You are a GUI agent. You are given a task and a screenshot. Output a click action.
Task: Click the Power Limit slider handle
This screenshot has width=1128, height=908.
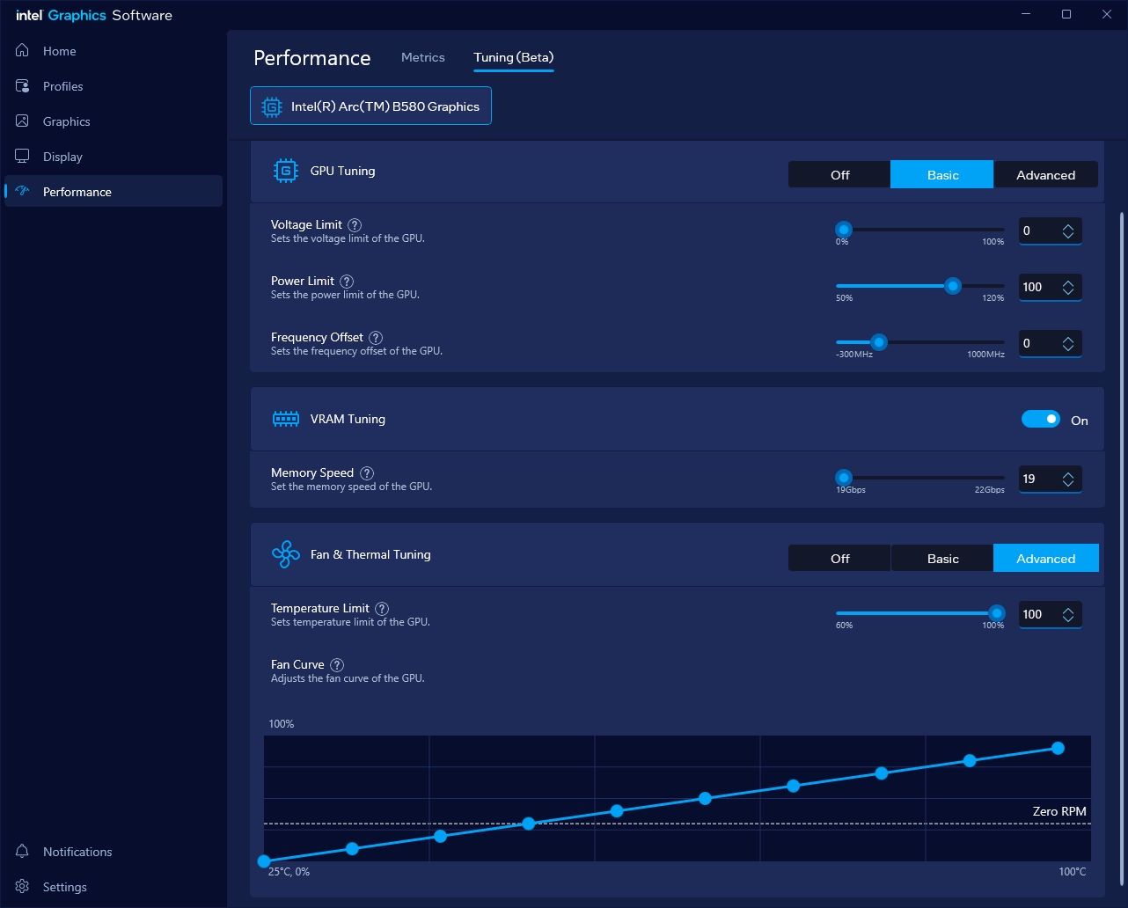953,286
